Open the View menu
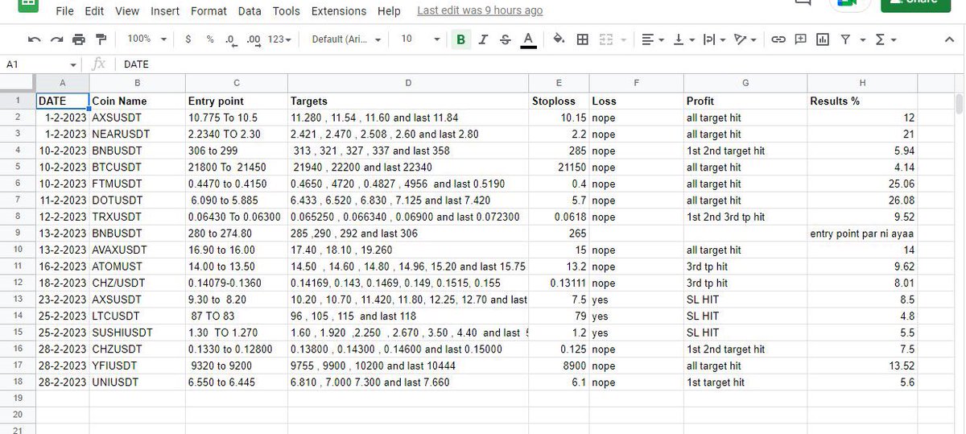The width and height of the screenshot is (966, 434). (x=127, y=11)
